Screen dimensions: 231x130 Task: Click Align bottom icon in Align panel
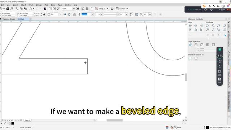click(201, 30)
